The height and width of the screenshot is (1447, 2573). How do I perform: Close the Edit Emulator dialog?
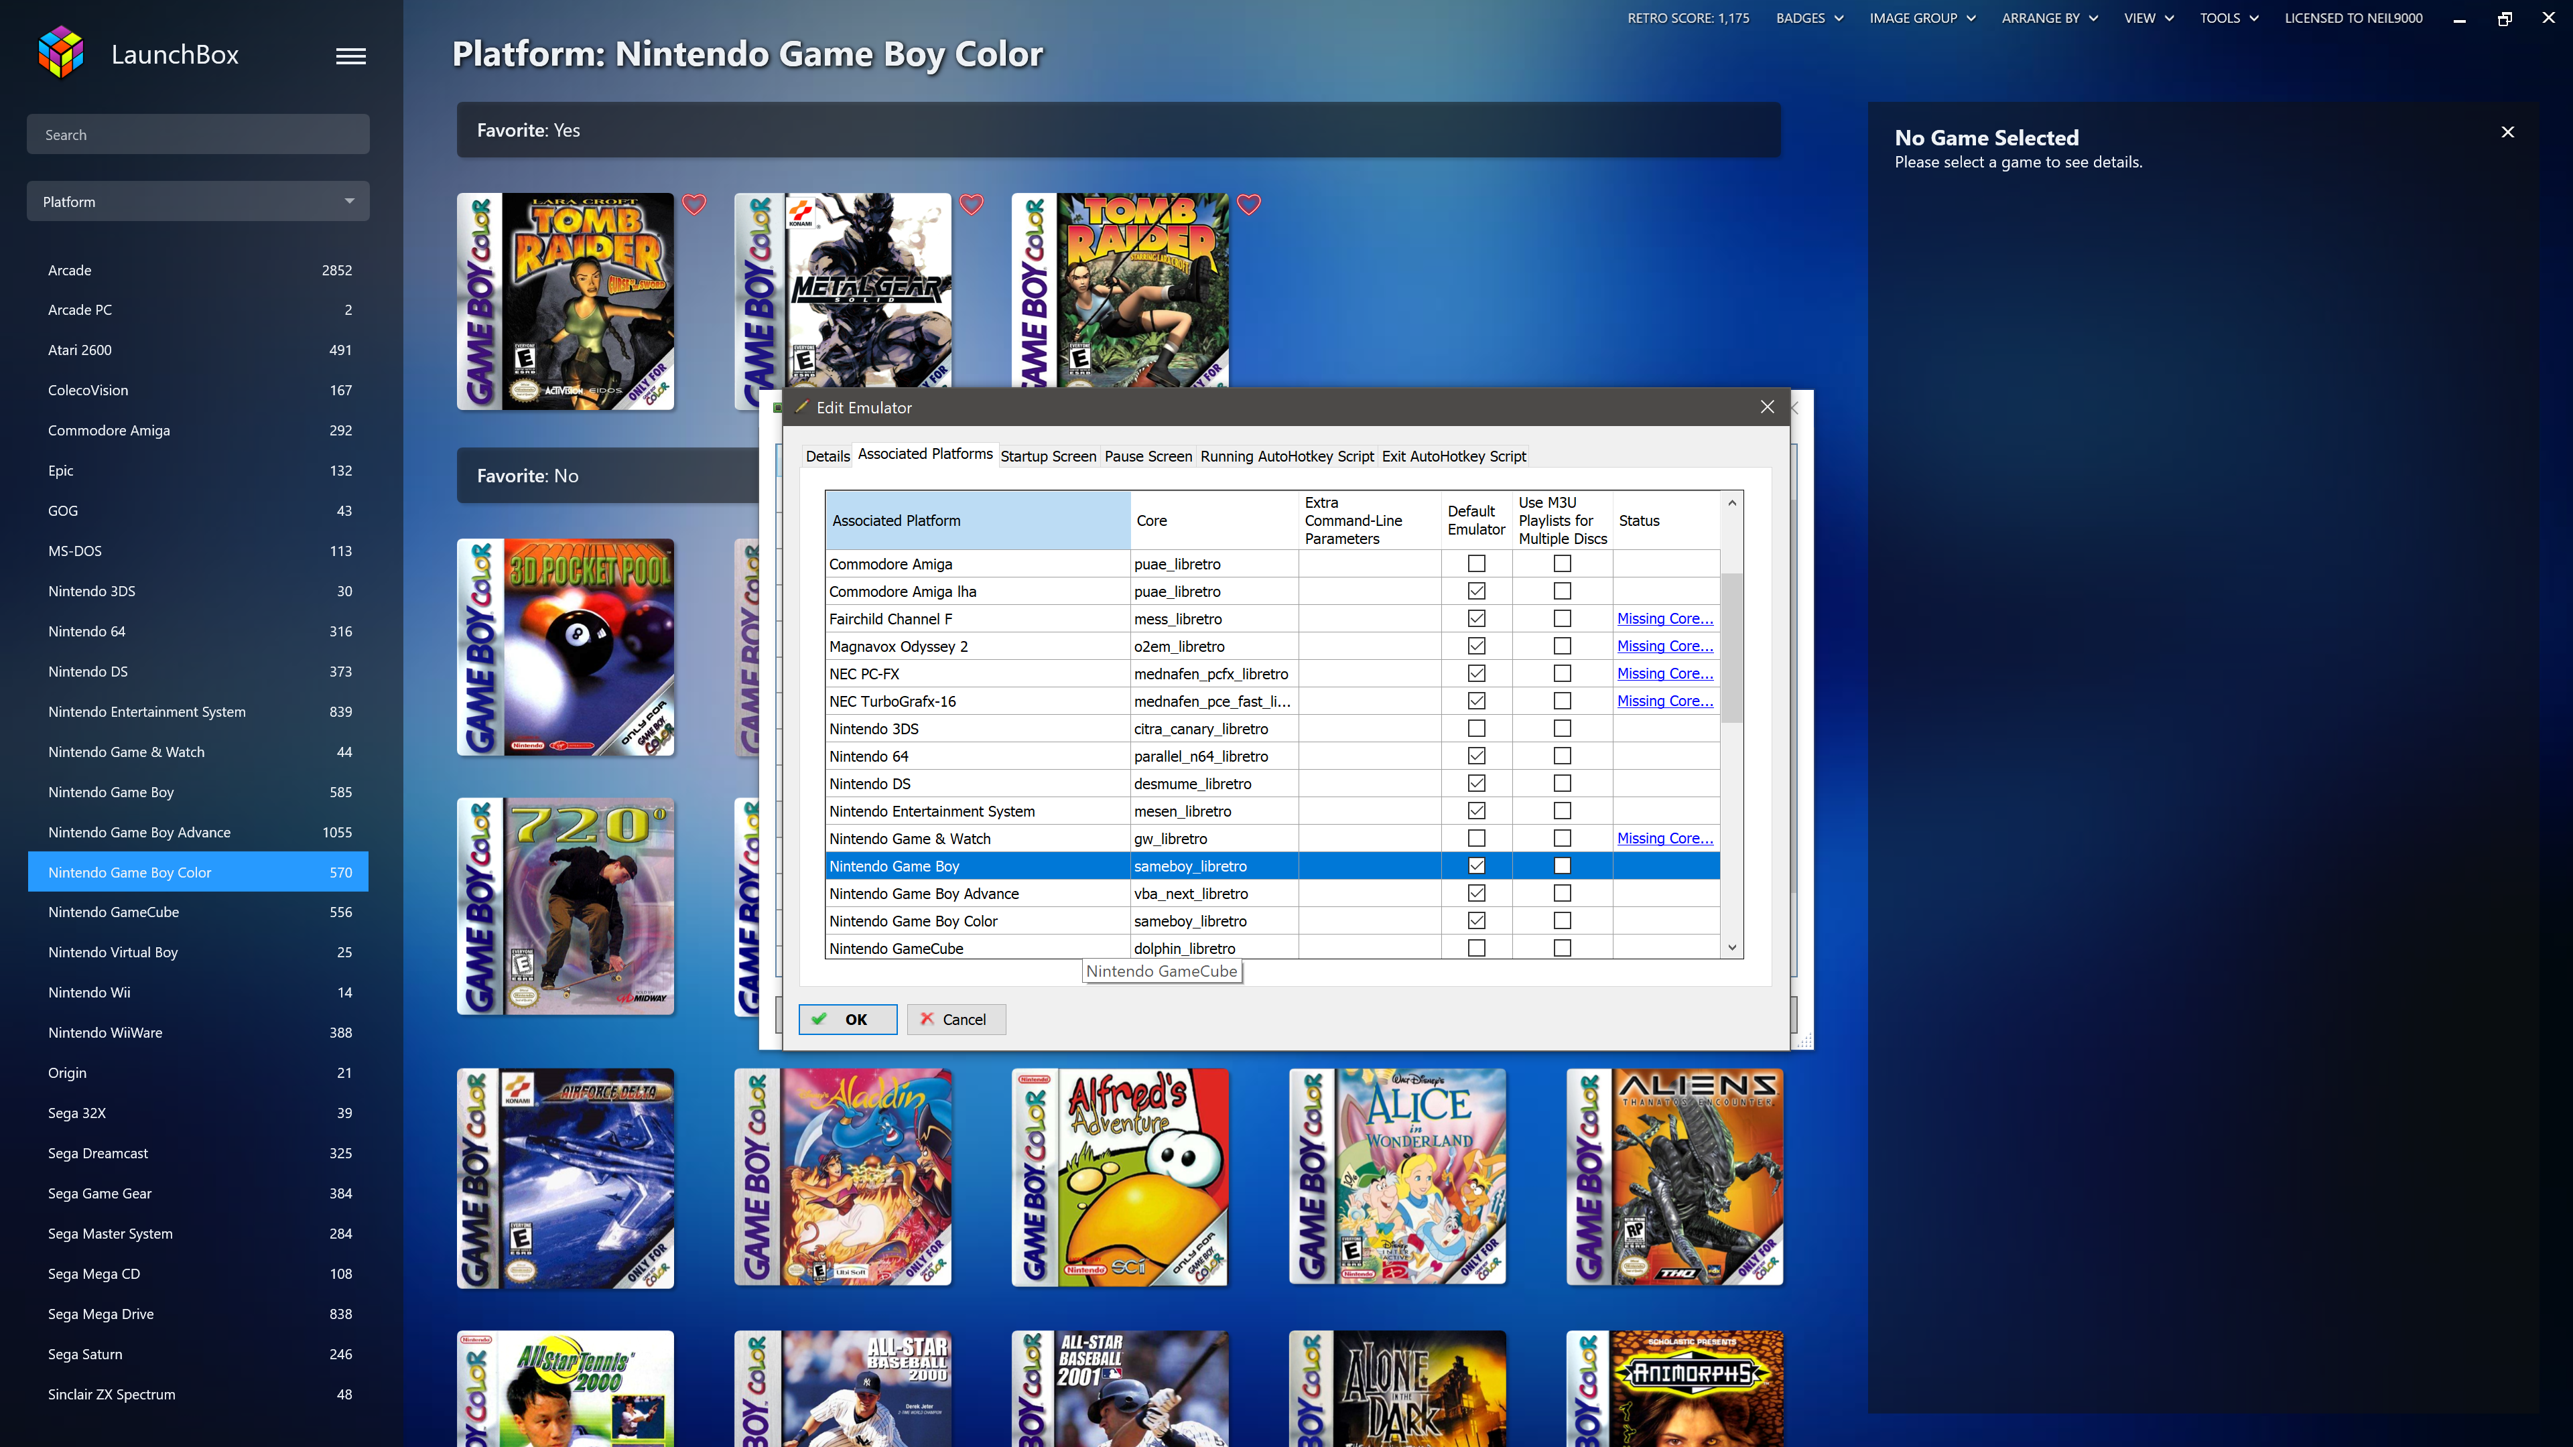(x=1767, y=407)
